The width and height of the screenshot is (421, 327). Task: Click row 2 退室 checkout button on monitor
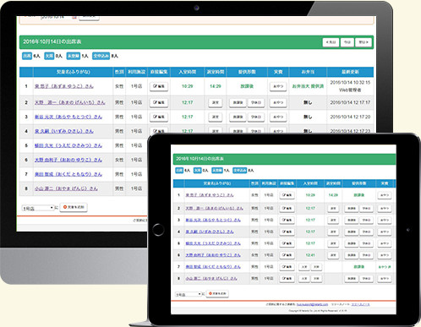pos(216,102)
